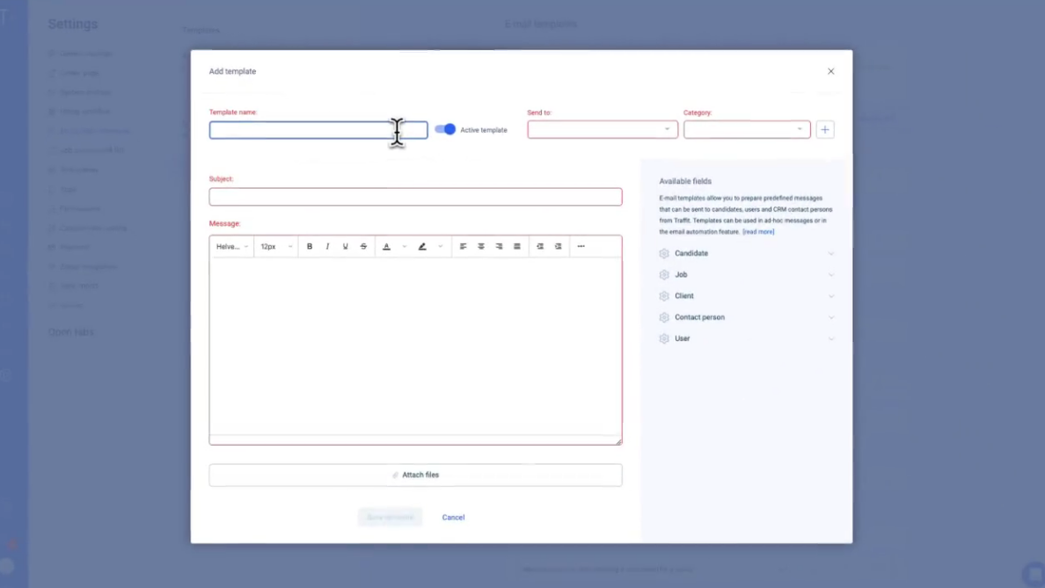The width and height of the screenshot is (1045, 588).
Task: Apply strikethrough formatting
Action: coord(363,246)
